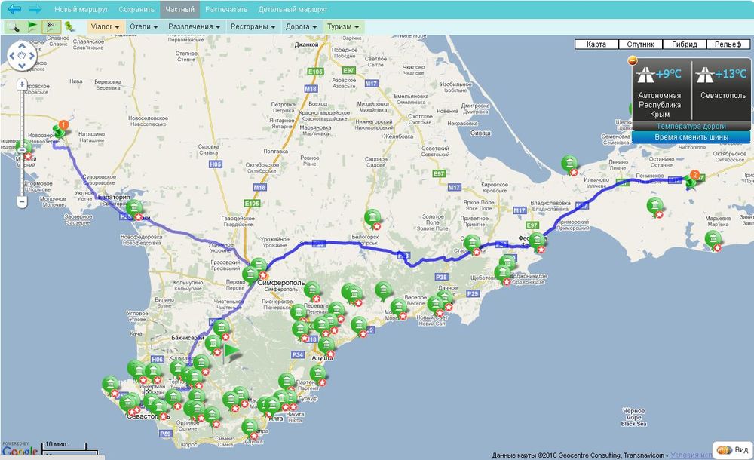This screenshot has height=460, width=754.
Task: Click the back arrow icon
Action: coord(14,10)
